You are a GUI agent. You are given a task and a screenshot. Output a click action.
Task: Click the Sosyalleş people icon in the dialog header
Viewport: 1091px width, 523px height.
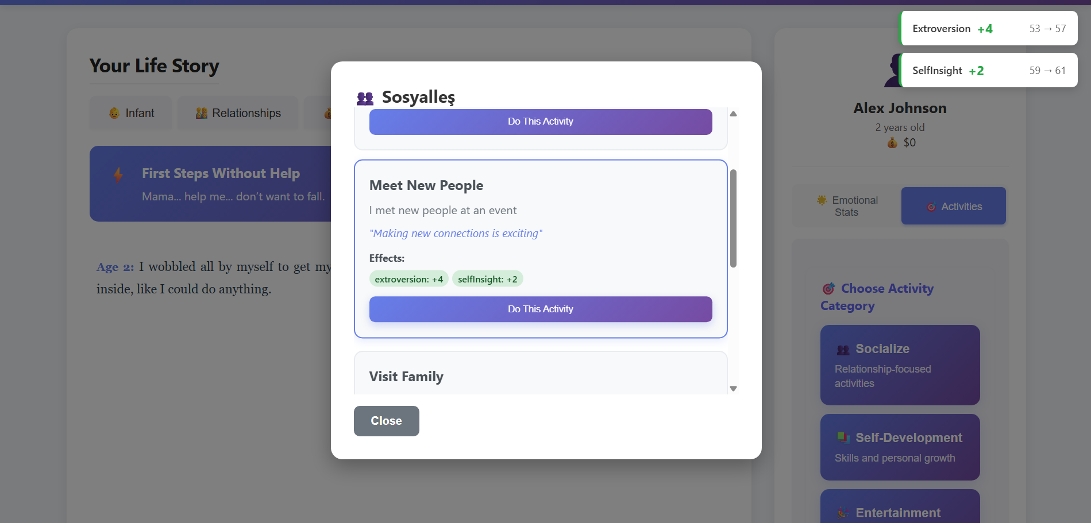(365, 98)
